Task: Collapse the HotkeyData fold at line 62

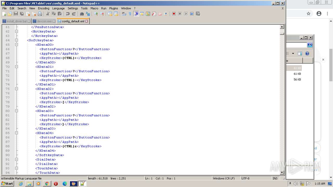Action: [16, 31]
